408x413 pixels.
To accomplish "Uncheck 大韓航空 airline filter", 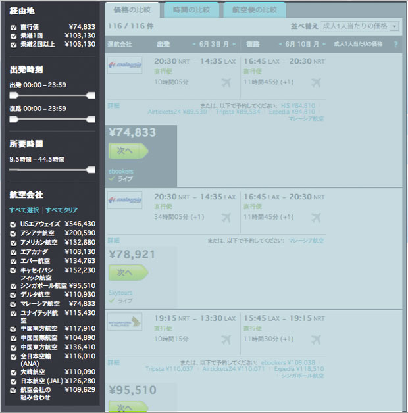I will 13,372.
